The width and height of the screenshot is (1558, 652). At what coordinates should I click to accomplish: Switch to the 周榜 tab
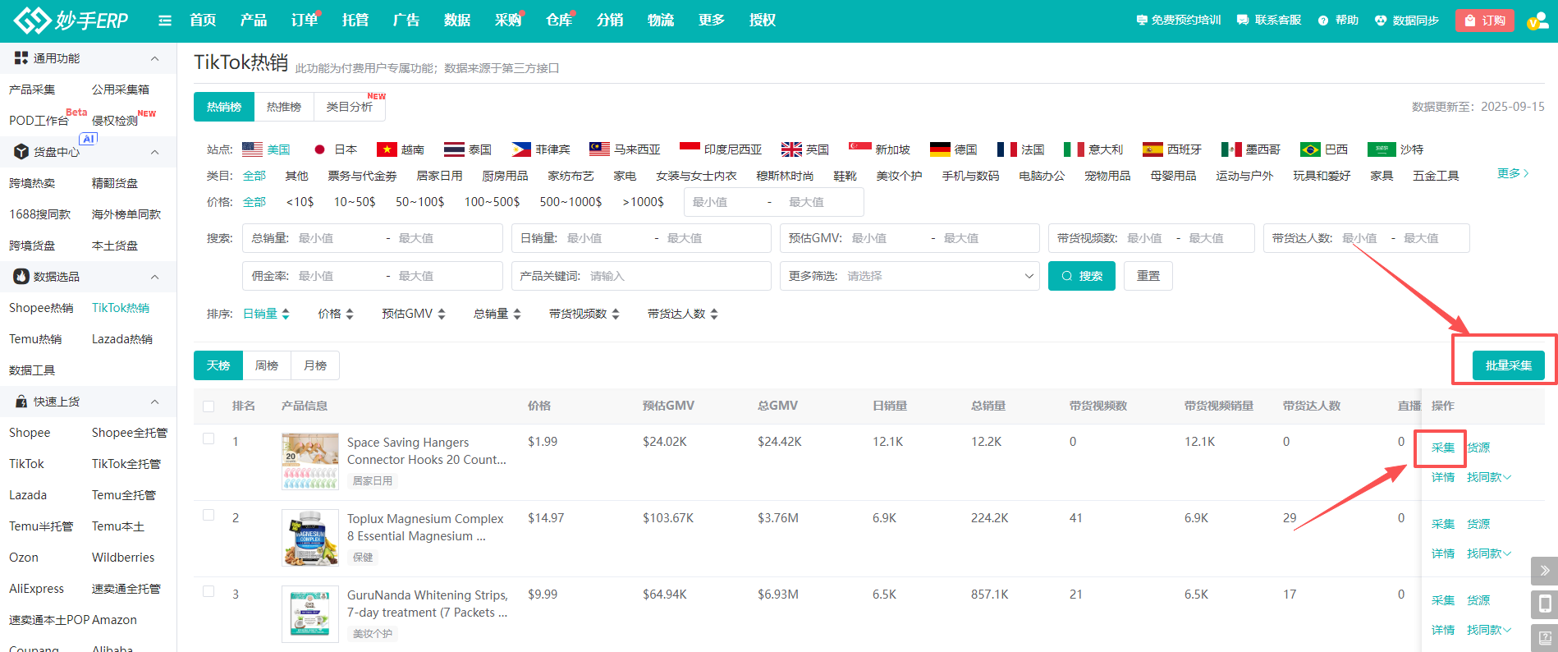pyautogui.click(x=267, y=365)
